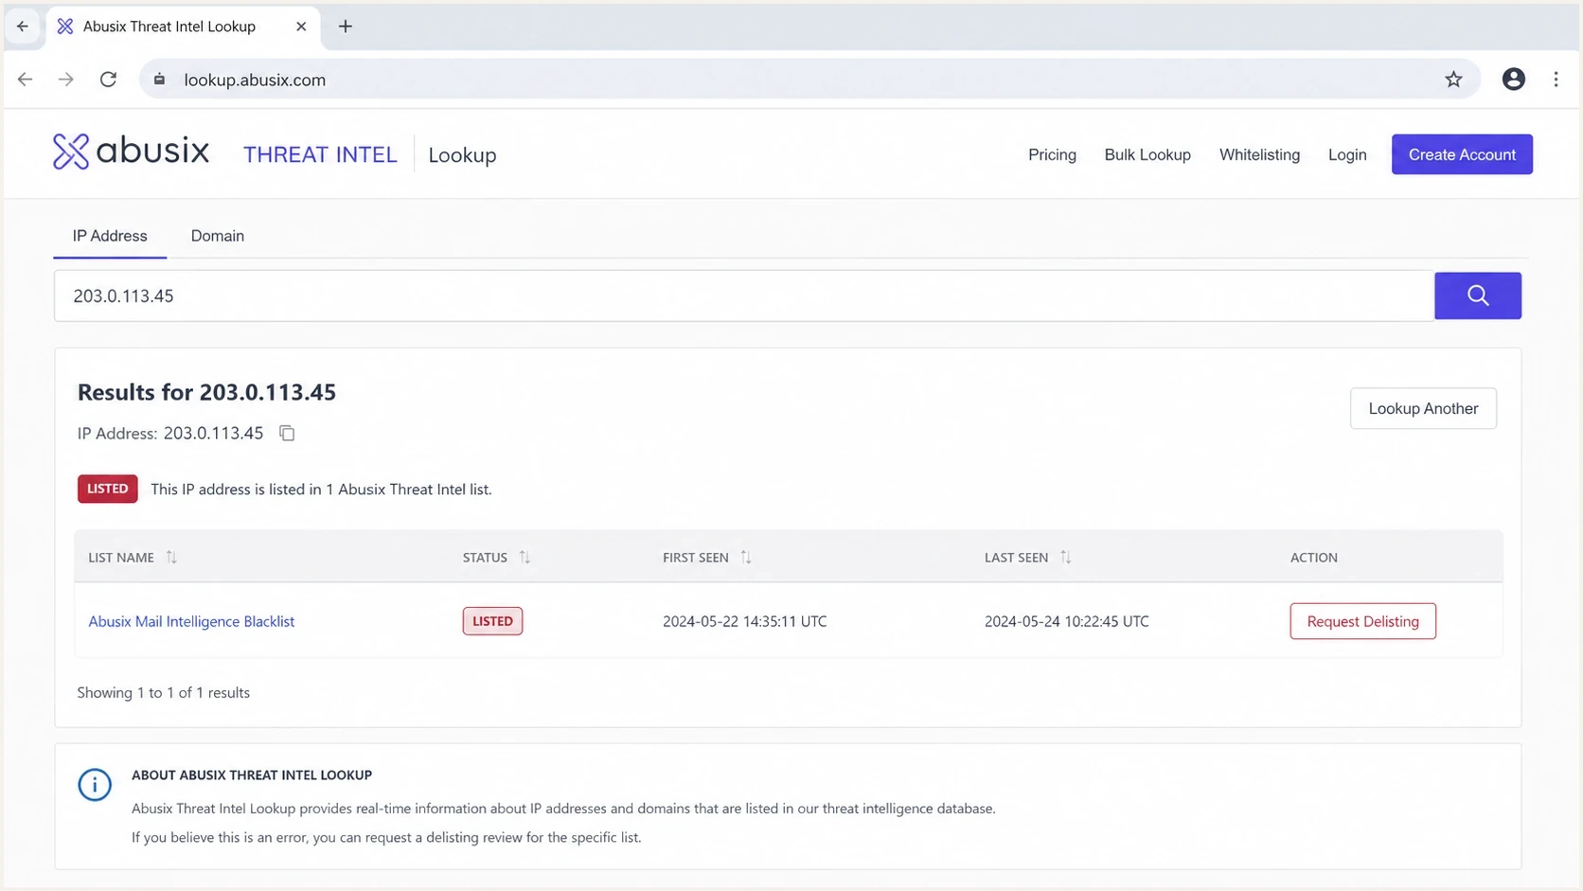Click the browser forward arrow
Screen dimensions: 1583x891
tap(65, 80)
